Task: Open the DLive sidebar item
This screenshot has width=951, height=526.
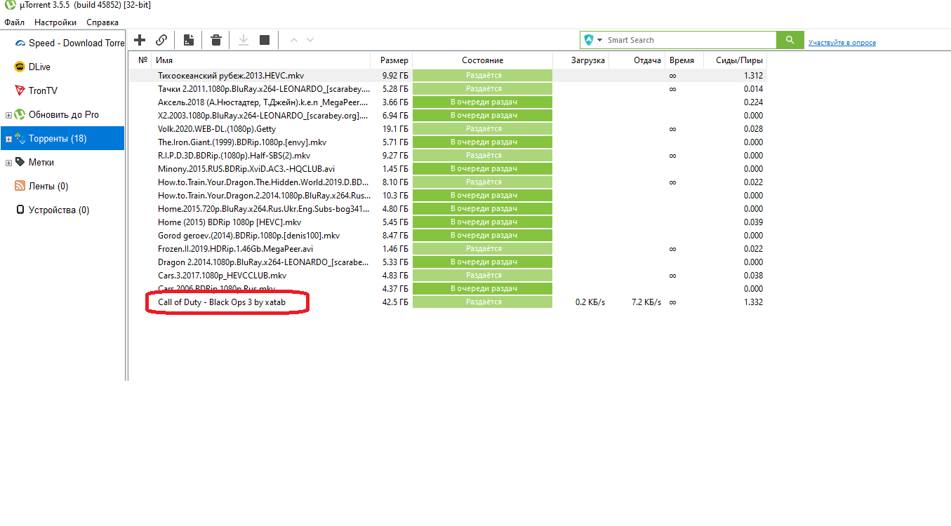Action: (32, 67)
